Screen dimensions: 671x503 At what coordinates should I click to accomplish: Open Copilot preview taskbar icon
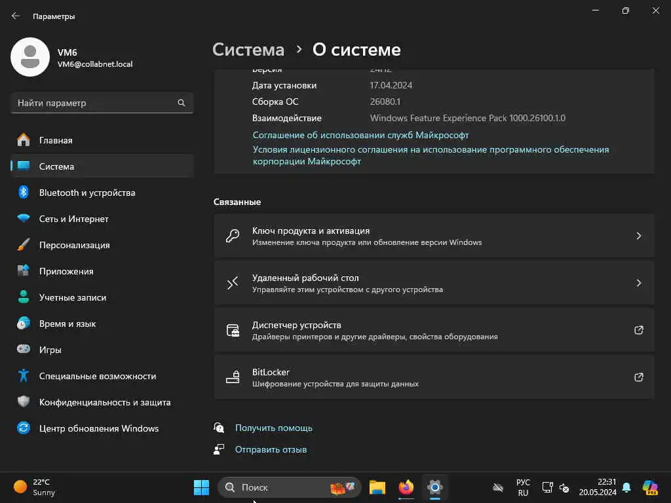(x=650, y=487)
